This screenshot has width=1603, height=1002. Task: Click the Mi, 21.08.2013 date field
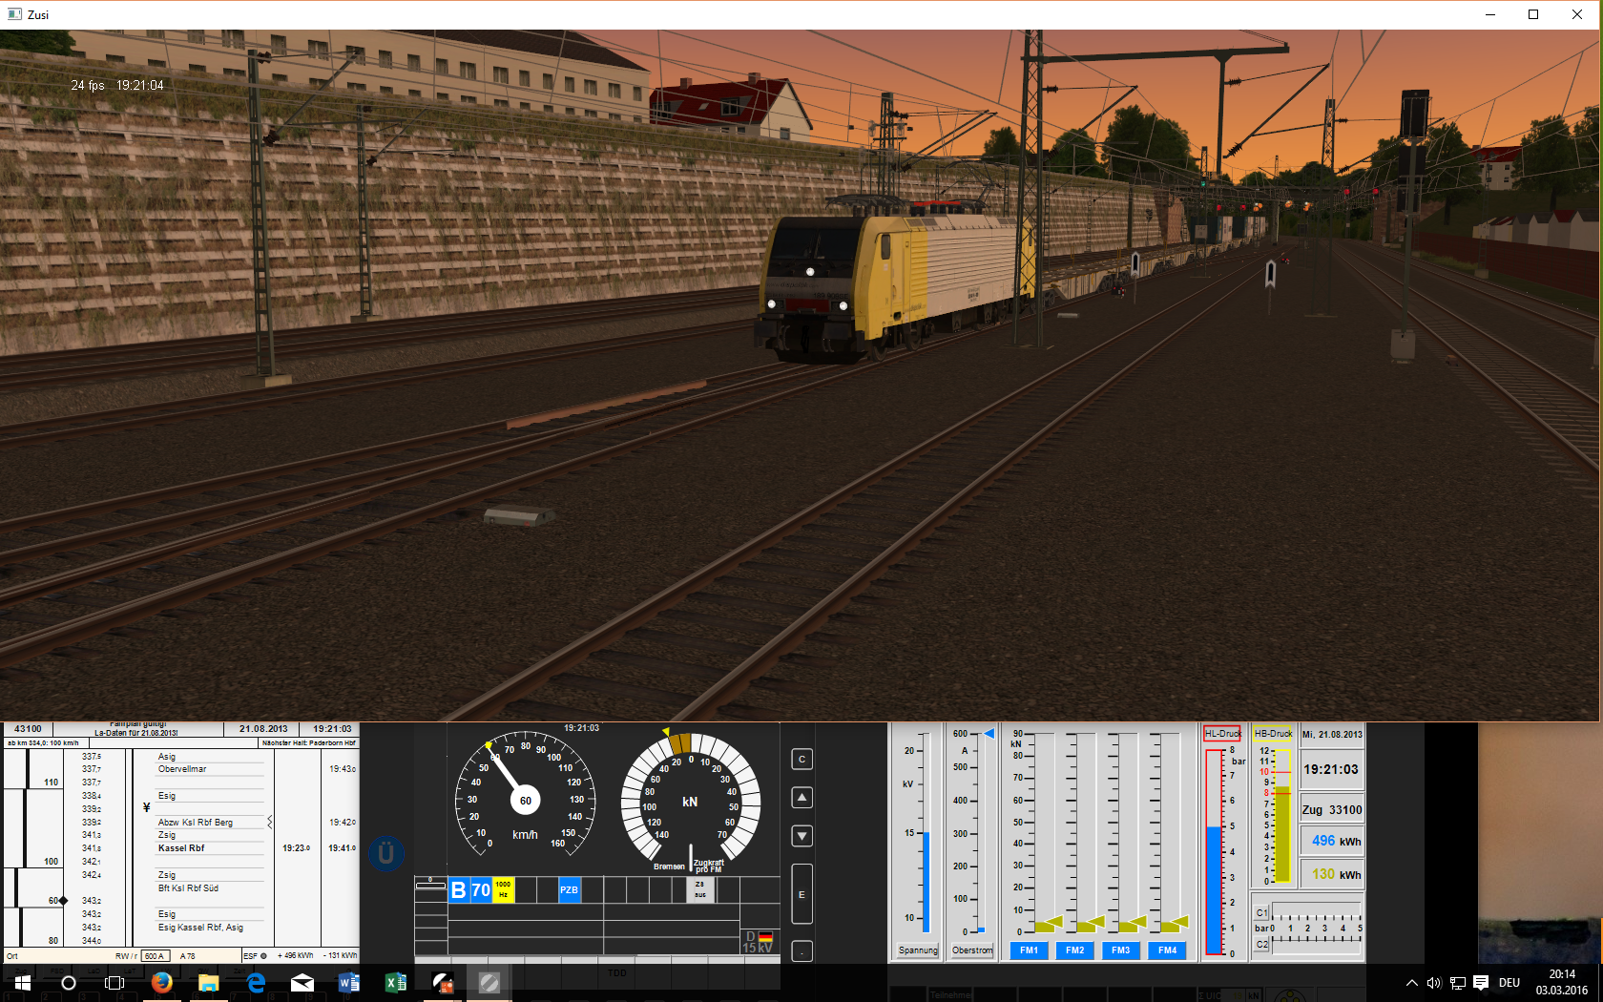(1332, 734)
